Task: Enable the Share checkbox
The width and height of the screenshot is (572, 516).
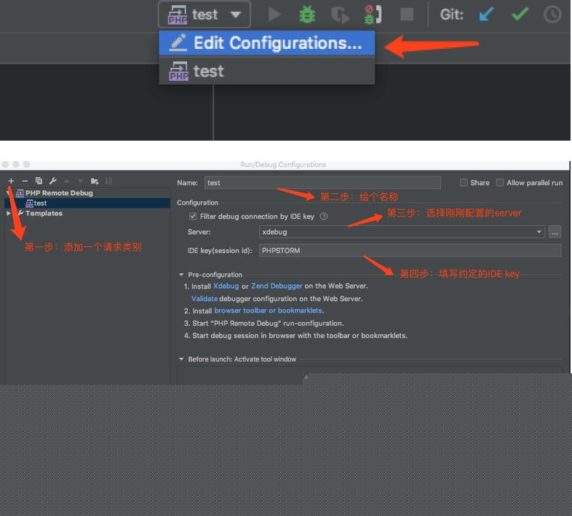Action: click(x=464, y=183)
